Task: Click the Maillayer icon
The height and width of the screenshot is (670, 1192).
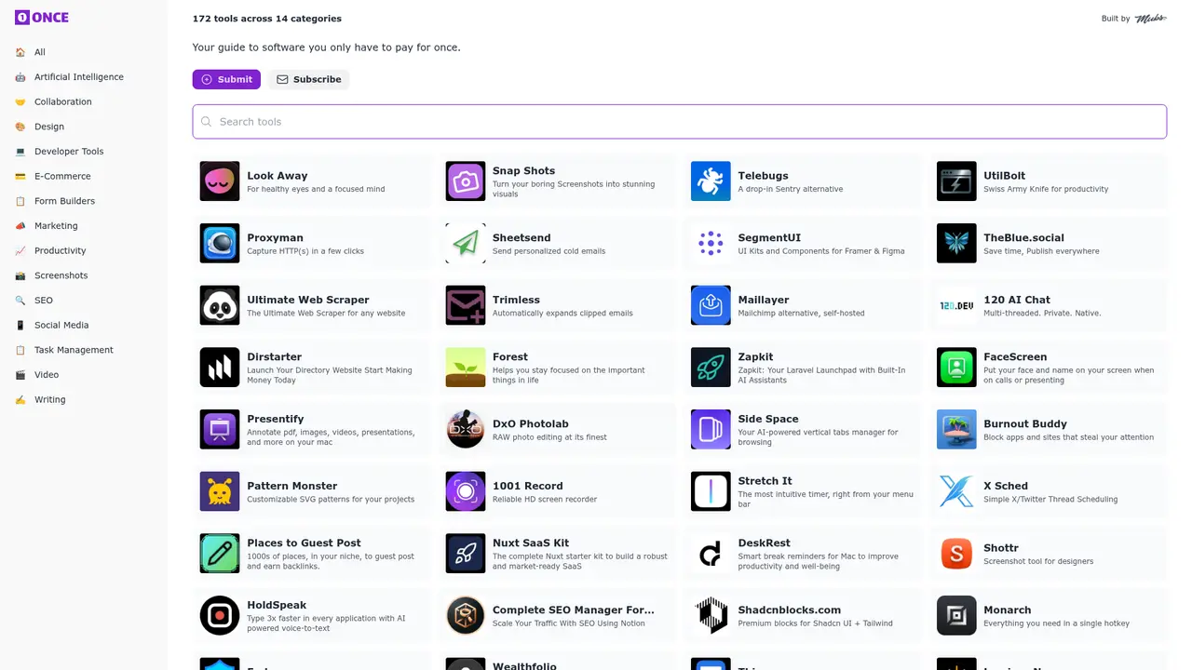Action: (x=711, y=305)
